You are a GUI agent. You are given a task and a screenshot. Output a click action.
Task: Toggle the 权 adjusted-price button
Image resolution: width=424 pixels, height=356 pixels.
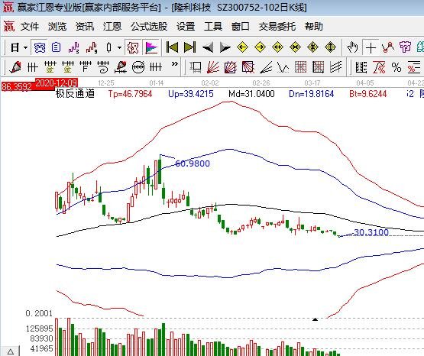tap(133, 48)
